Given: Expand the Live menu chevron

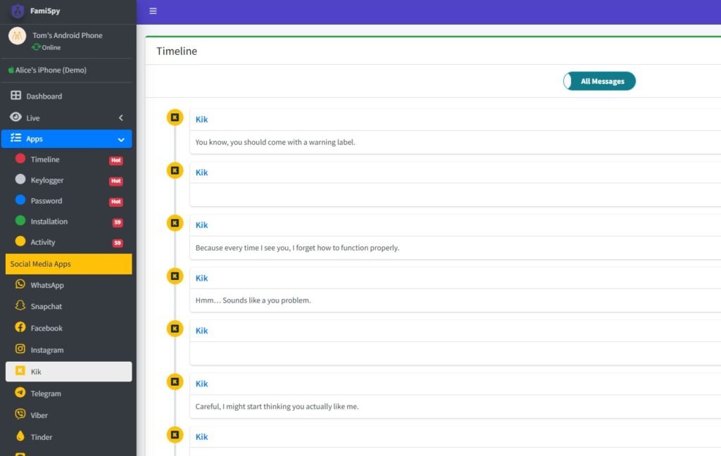Looking at the screenshot, I should pyautogui.click(x=121, y=118).
